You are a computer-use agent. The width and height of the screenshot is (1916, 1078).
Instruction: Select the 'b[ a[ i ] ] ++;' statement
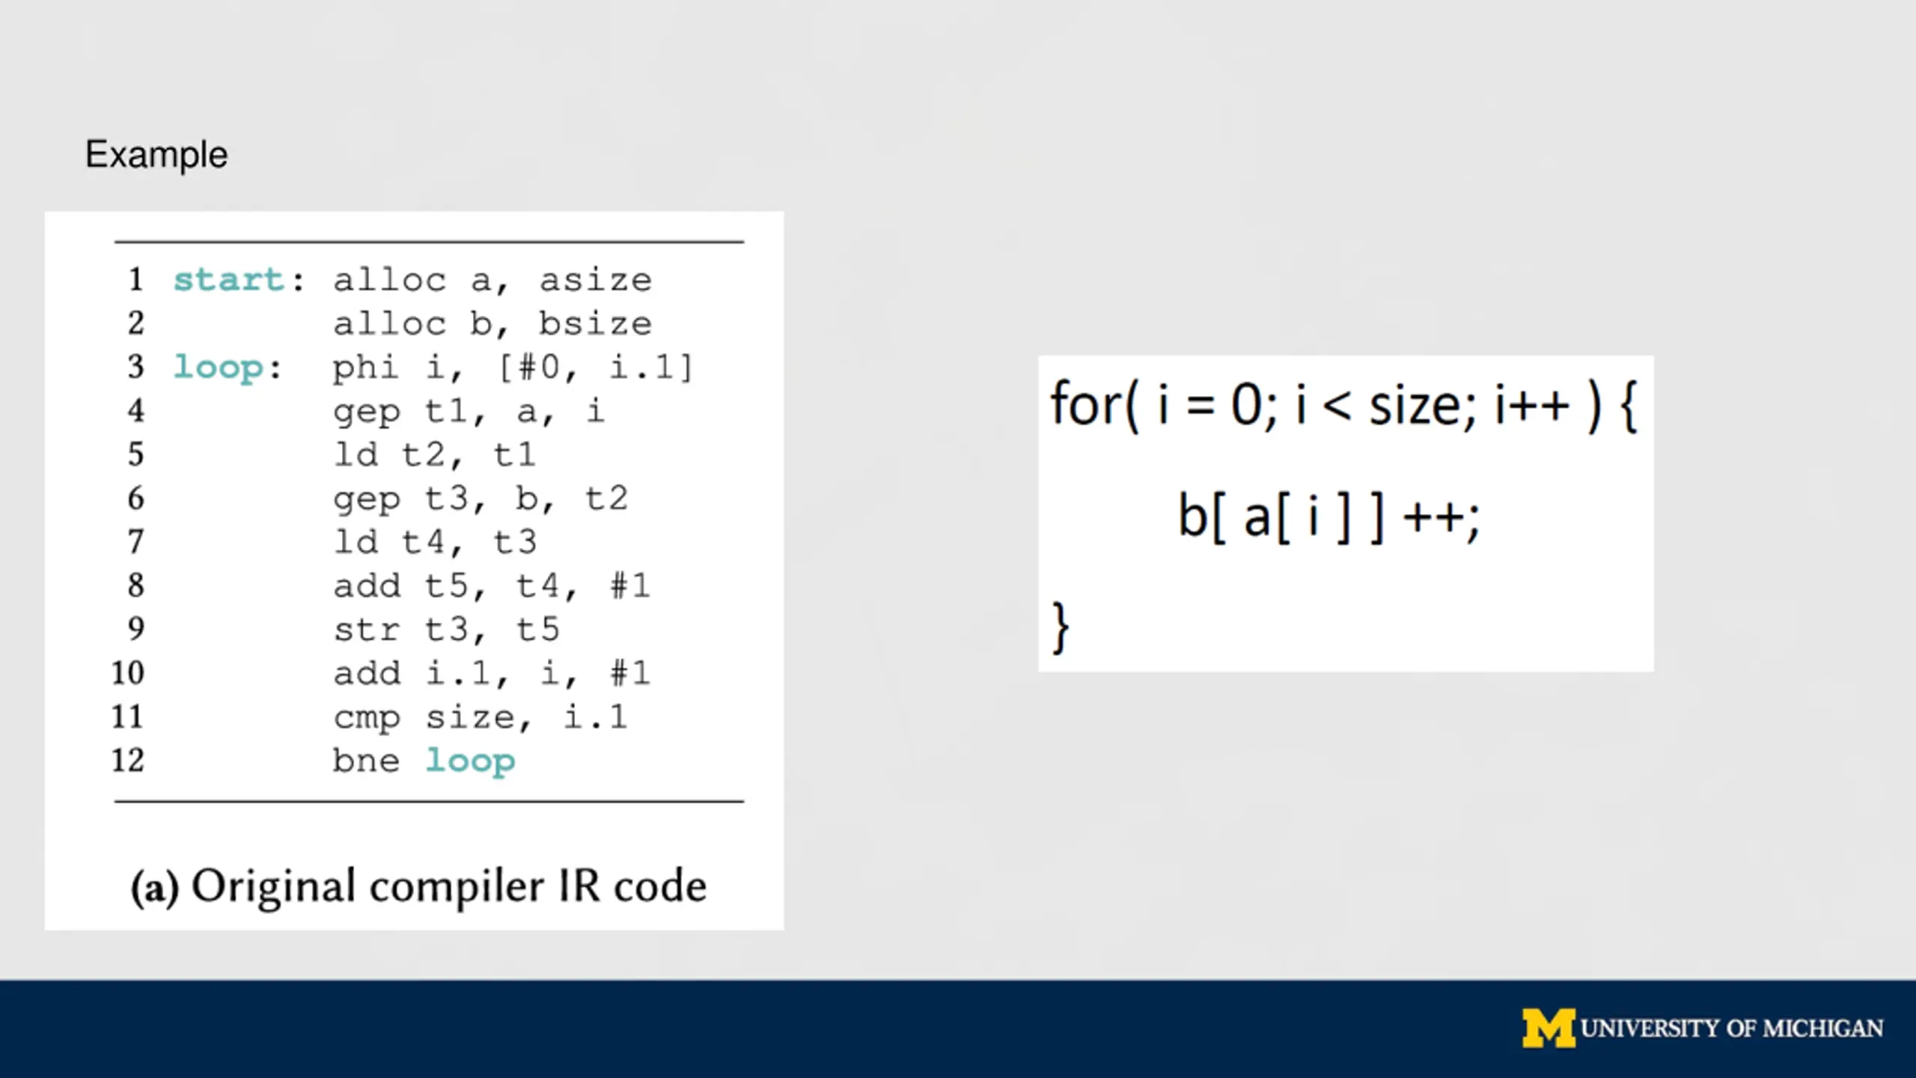(x=1329, y=517)
